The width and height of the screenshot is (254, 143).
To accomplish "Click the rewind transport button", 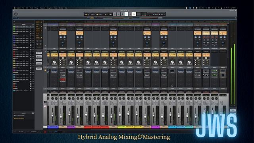I will pyautogui.click(x=115, y=14).
